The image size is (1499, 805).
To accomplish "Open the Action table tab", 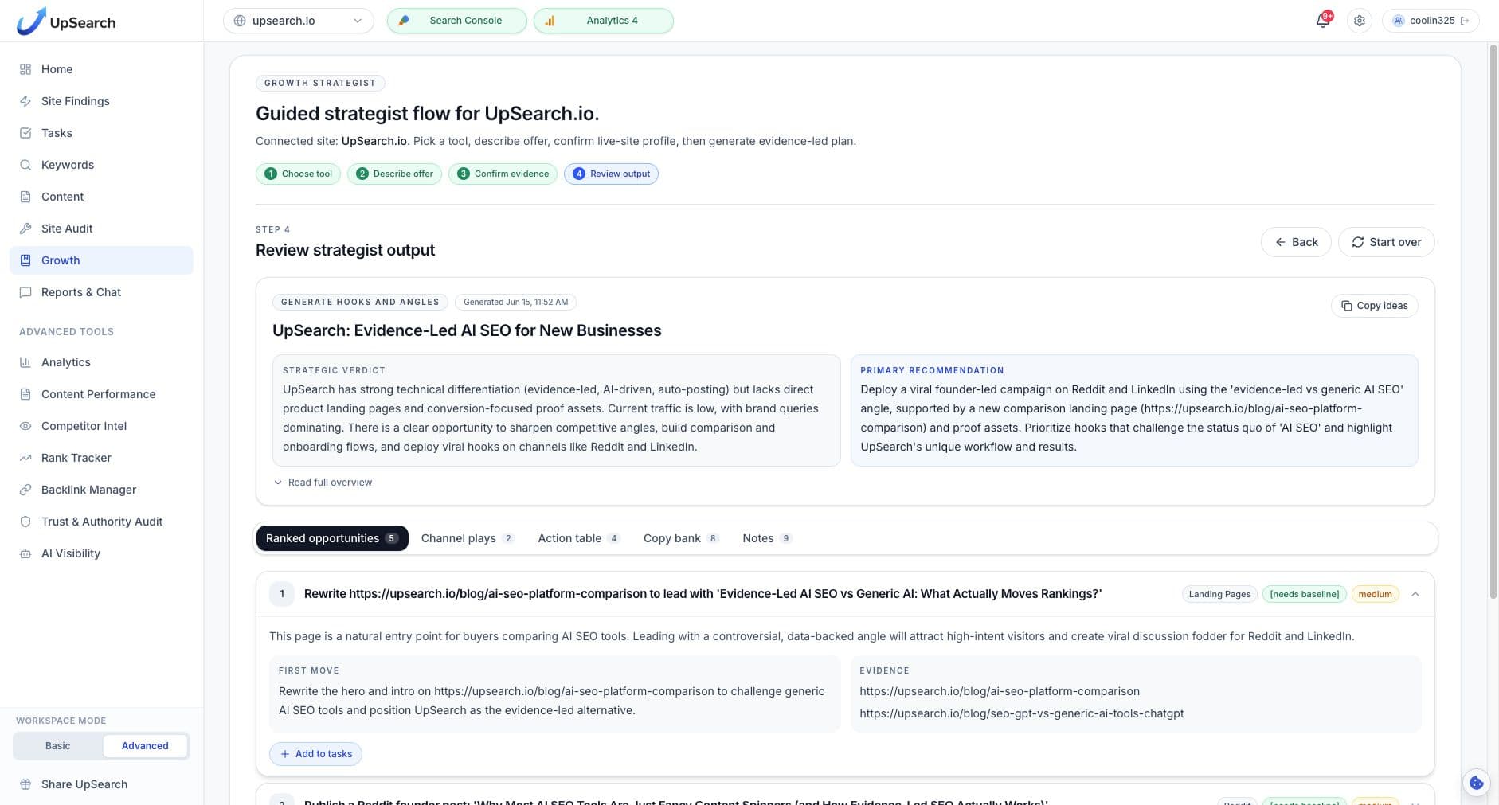I will [578, 538].
